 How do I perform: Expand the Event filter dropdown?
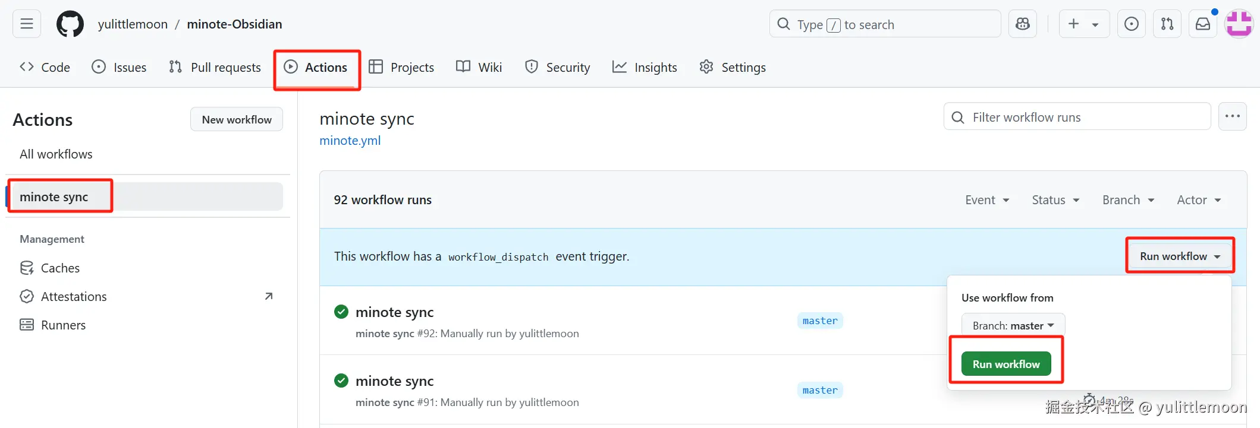pyautogui.click(x=987, y=200)
